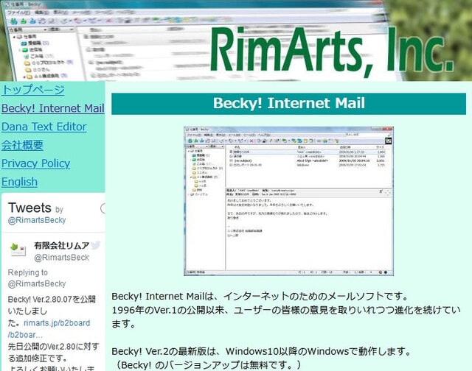Click the 有限会社リムアーツ tweet author name
472x371 pixels.
pos(61,245)
